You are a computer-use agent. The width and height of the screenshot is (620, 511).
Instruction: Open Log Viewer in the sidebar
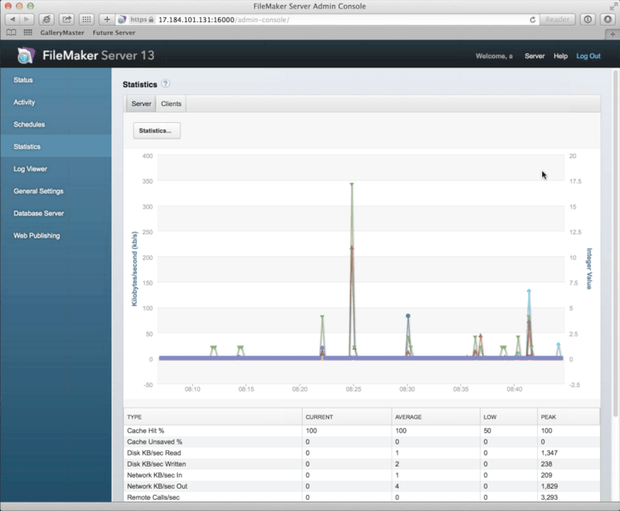click(31, 168)
